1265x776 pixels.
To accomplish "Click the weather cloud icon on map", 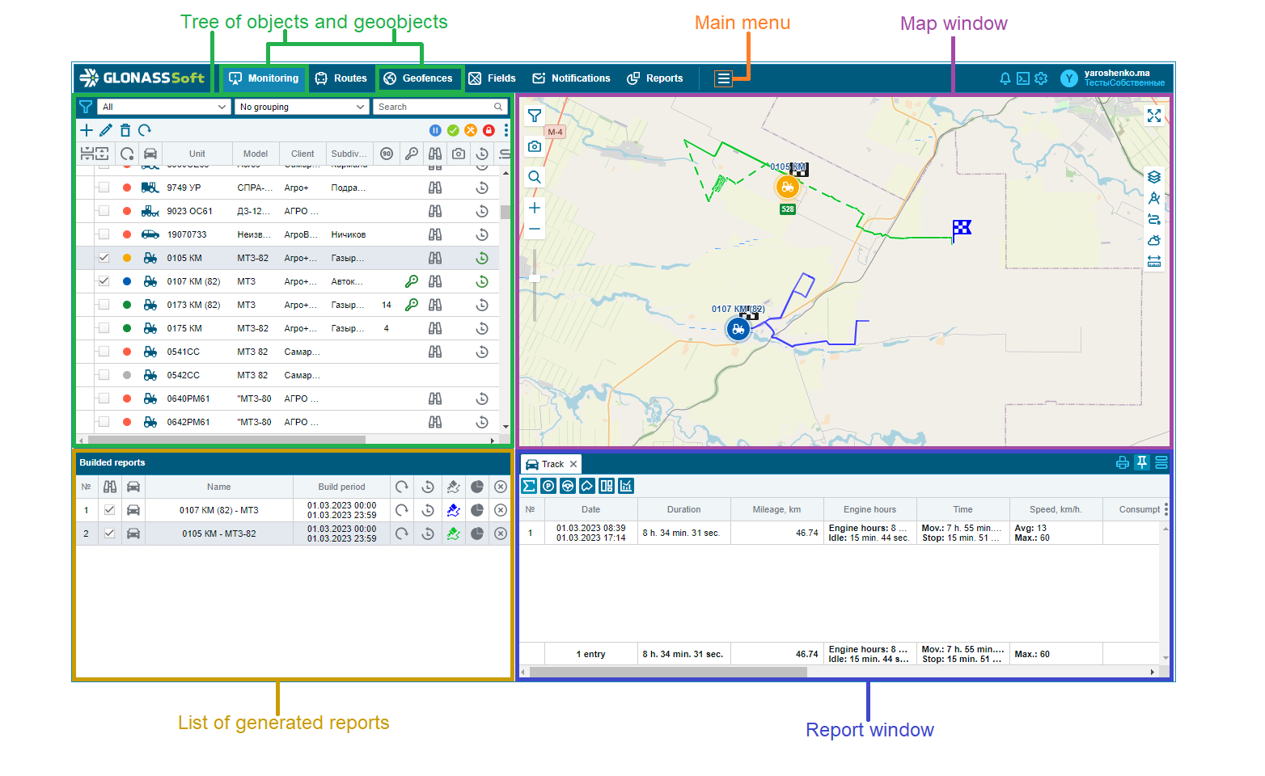I will click(1154, 240).
